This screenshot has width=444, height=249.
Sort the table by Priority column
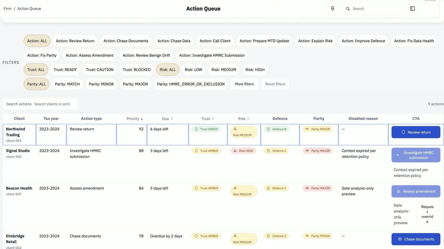pyautogui.click(x=135, y=119)
